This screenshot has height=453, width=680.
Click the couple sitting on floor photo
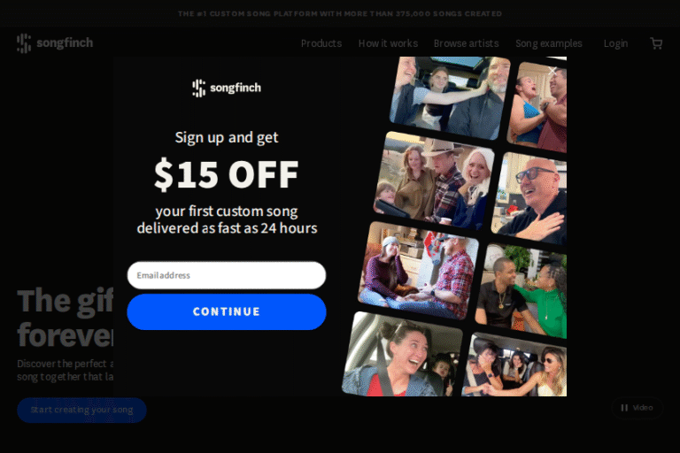pyautogui.click(x=418, y=271)
